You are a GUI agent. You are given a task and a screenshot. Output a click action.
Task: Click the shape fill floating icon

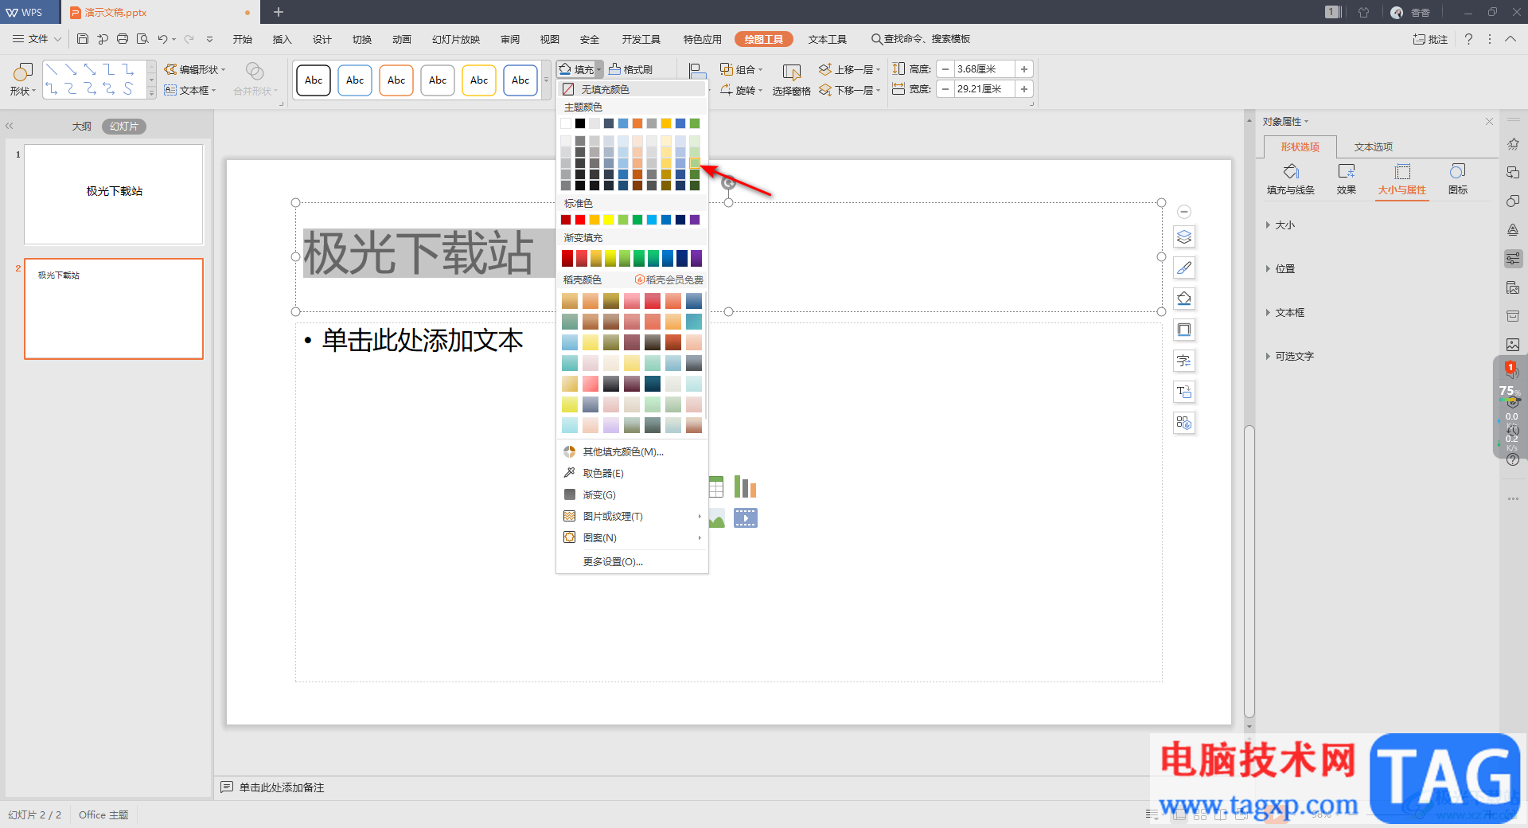click(x=1184, y=299)
